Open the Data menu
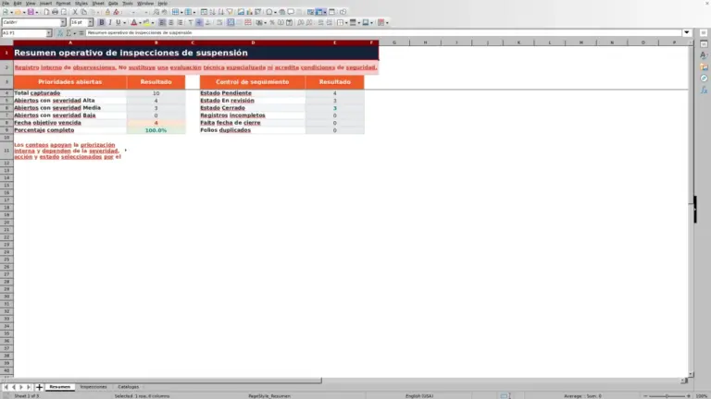 click(113, 3)
